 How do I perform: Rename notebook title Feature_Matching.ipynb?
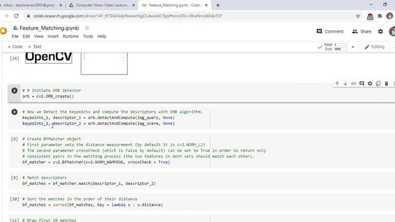click(x=49, y=28)
